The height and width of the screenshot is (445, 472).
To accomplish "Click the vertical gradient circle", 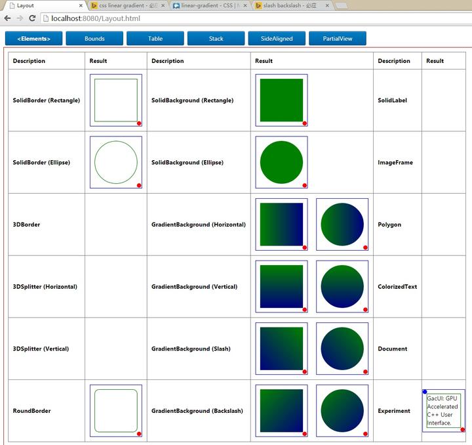I will click(x=342, y=287).
